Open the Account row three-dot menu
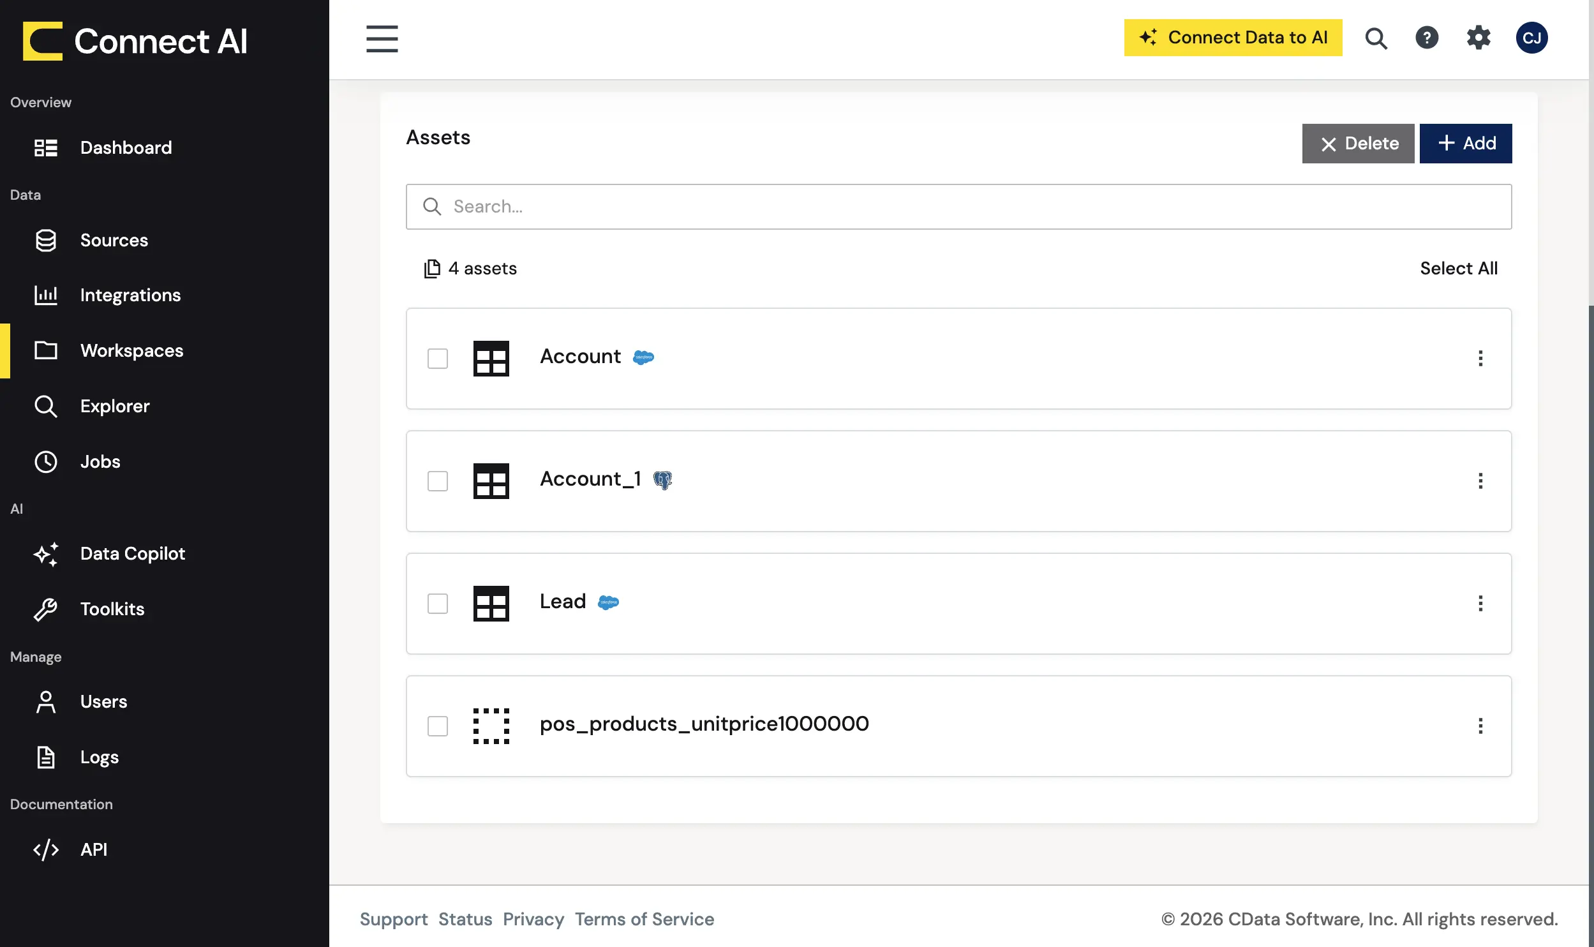Screen dimensions: 1594x947 tap(1480, 359)
